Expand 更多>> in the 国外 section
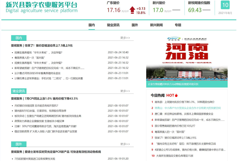 coord(125,144)
